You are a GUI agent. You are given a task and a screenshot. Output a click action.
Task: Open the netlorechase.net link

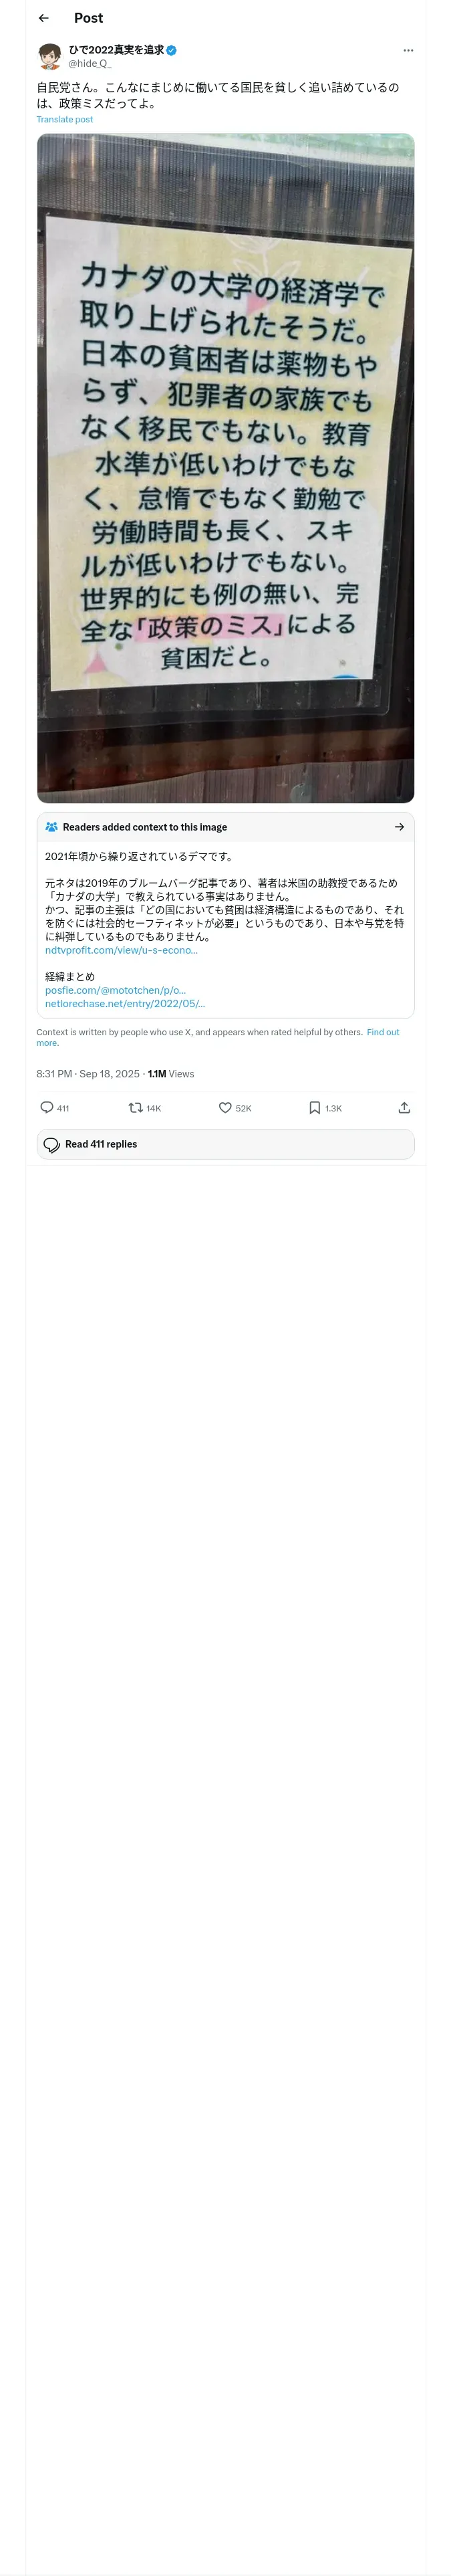(125, 1003)
